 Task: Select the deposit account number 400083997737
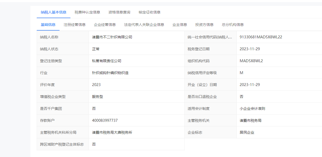[x=105, y=120]
